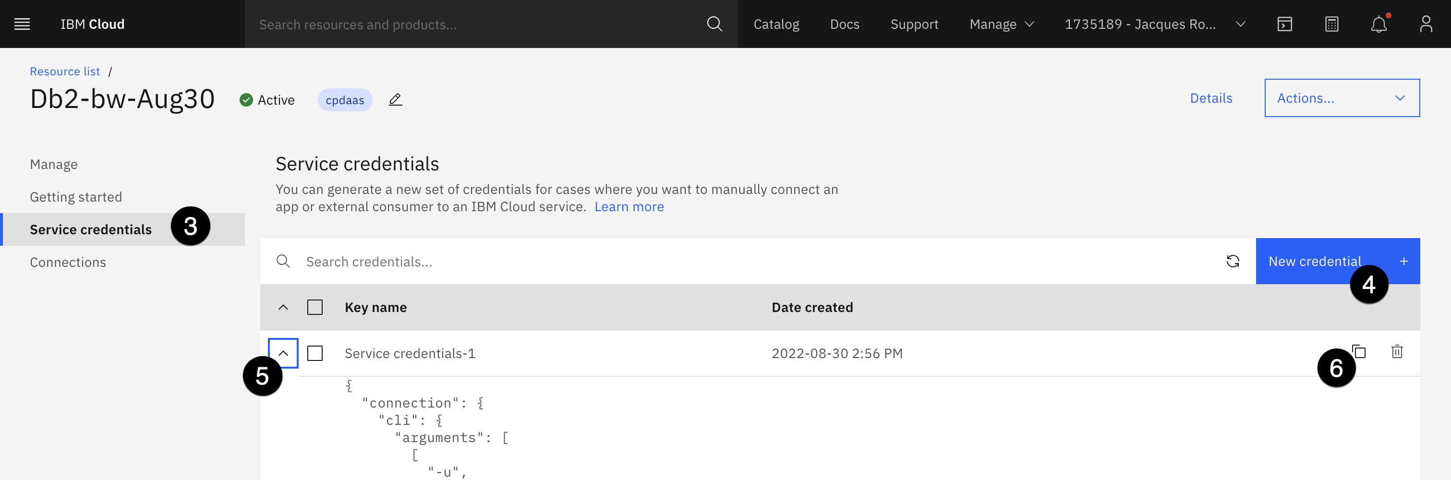The width and height of the screenshot is (1451, 480).
Task: Edit tags with the pencil icon
Action: 396,100
